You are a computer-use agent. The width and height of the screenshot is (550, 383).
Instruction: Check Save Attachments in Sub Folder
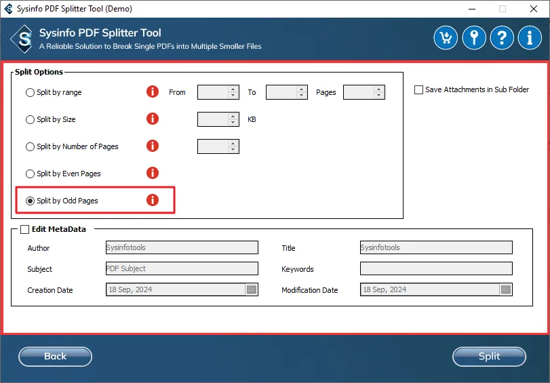(419, 89)
